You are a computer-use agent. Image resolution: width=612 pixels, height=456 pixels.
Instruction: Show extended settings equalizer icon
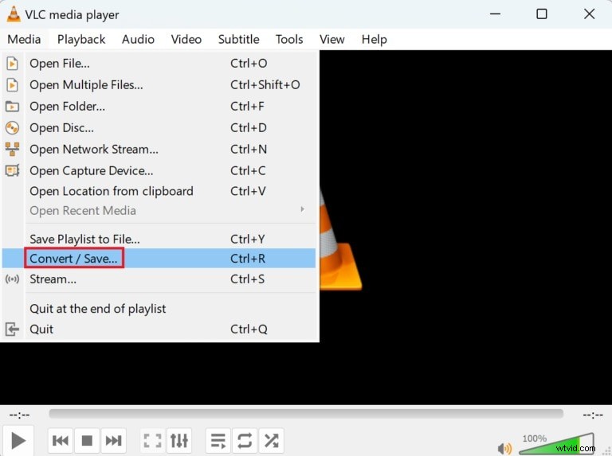tap(179, 441)
